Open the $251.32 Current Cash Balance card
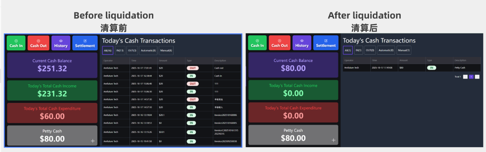Viewport: 486px width, 152px height. [x=52, y=65]
